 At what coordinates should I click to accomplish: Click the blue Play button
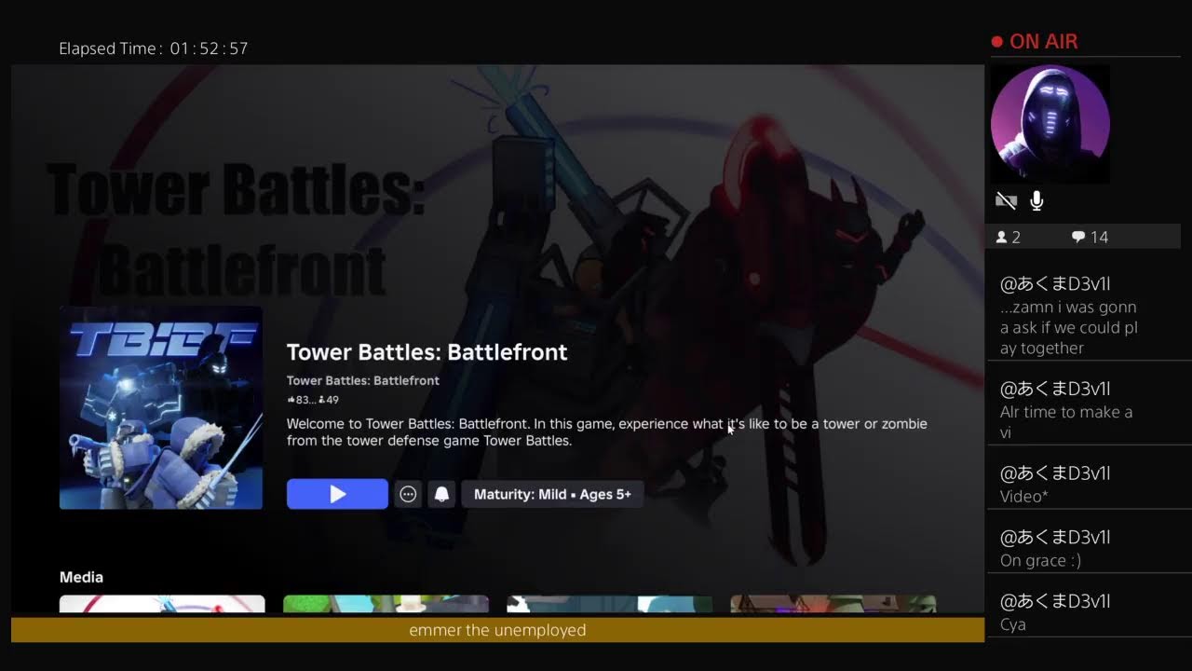[337, 494]
